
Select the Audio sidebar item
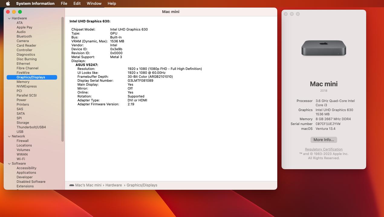[21, 32]
